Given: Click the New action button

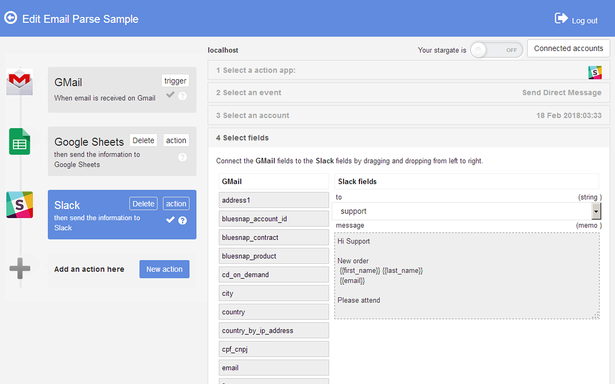Looking at the screenshot, I should (164, 269).
